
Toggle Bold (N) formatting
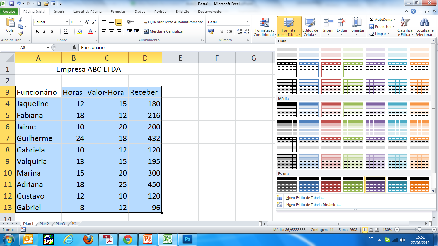pos(37,31)
